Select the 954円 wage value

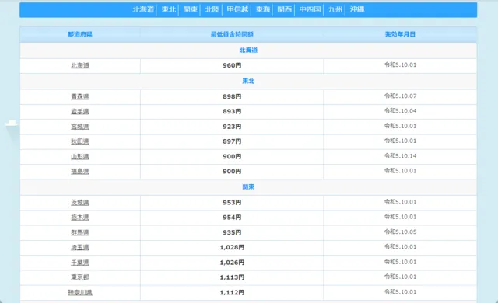pyautogui.click(x=232, y=218)
